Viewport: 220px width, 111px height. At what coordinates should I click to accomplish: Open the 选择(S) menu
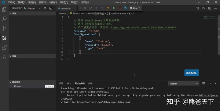[32, 2]
